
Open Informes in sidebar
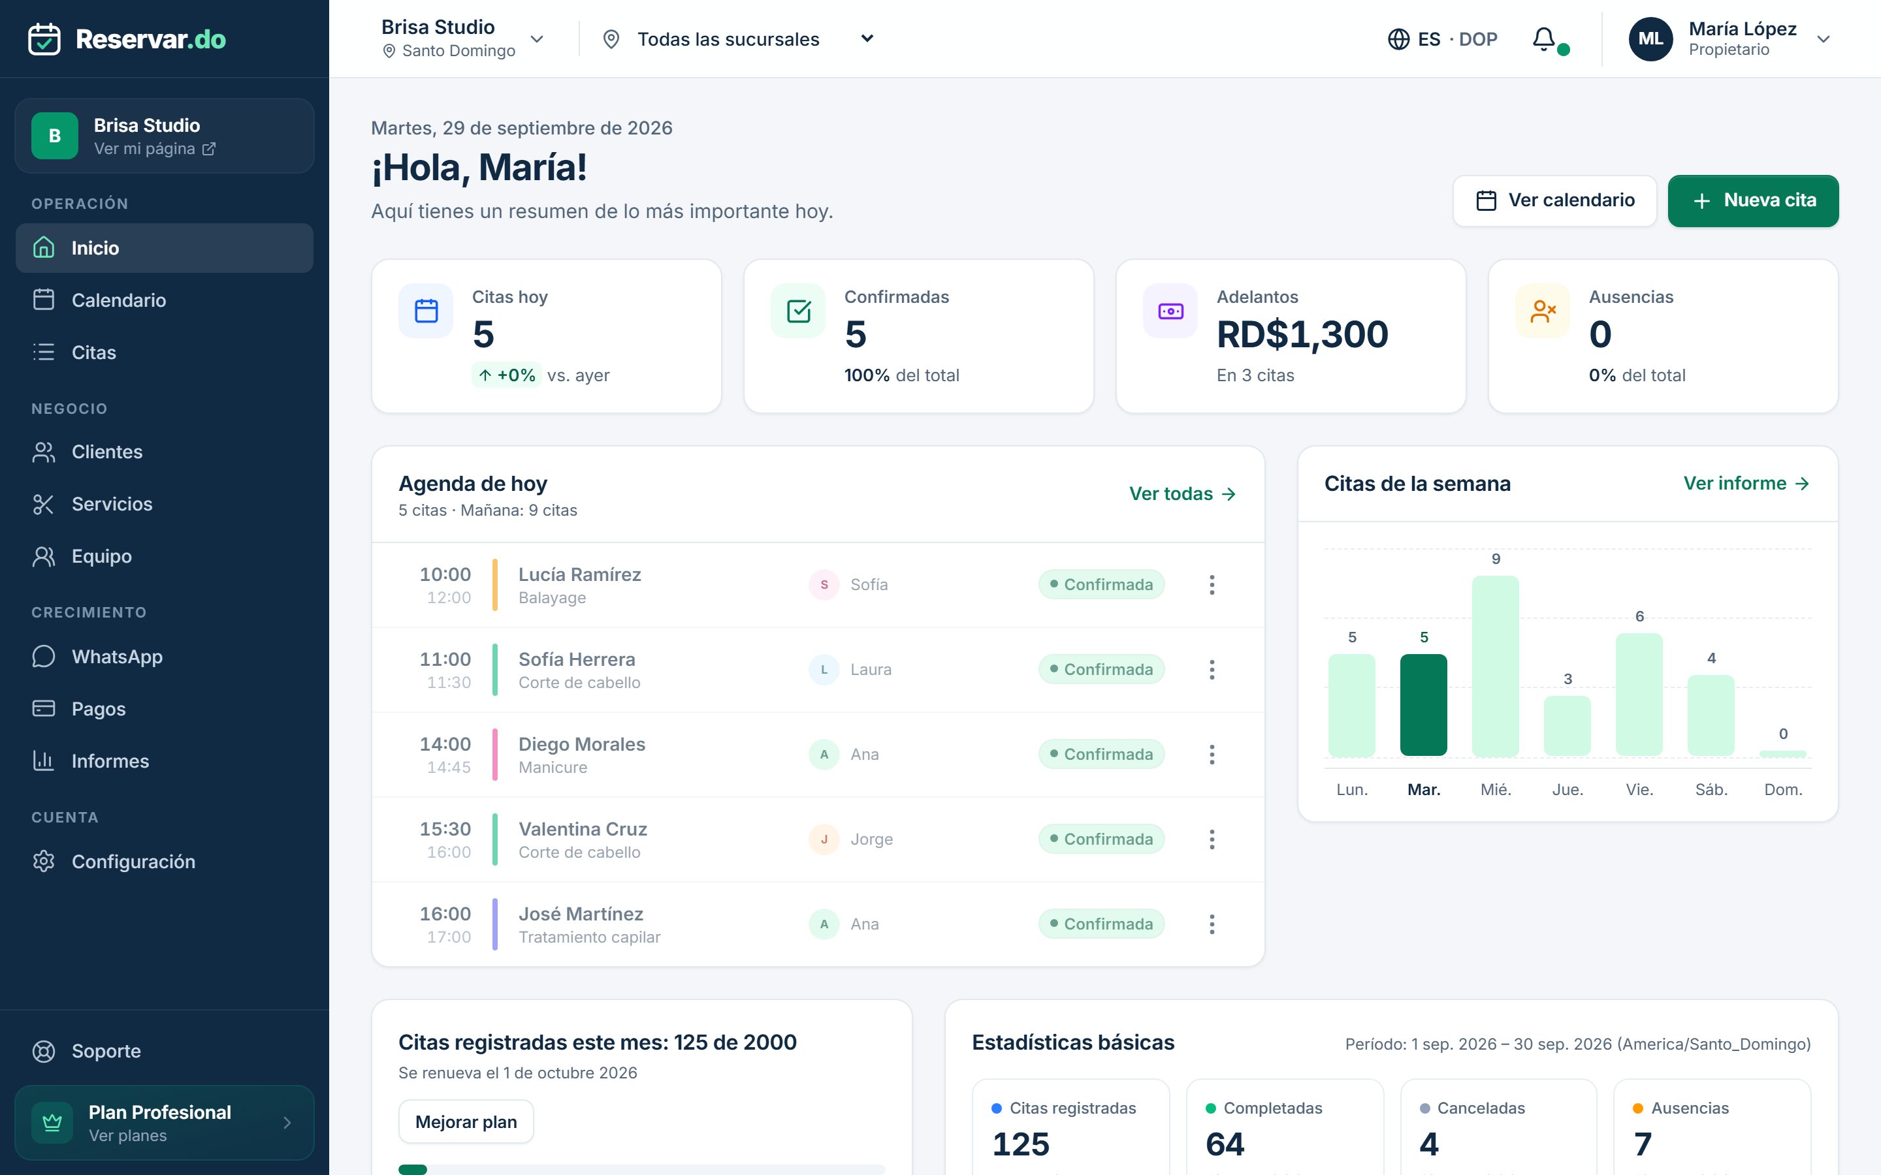pos(165,760)
